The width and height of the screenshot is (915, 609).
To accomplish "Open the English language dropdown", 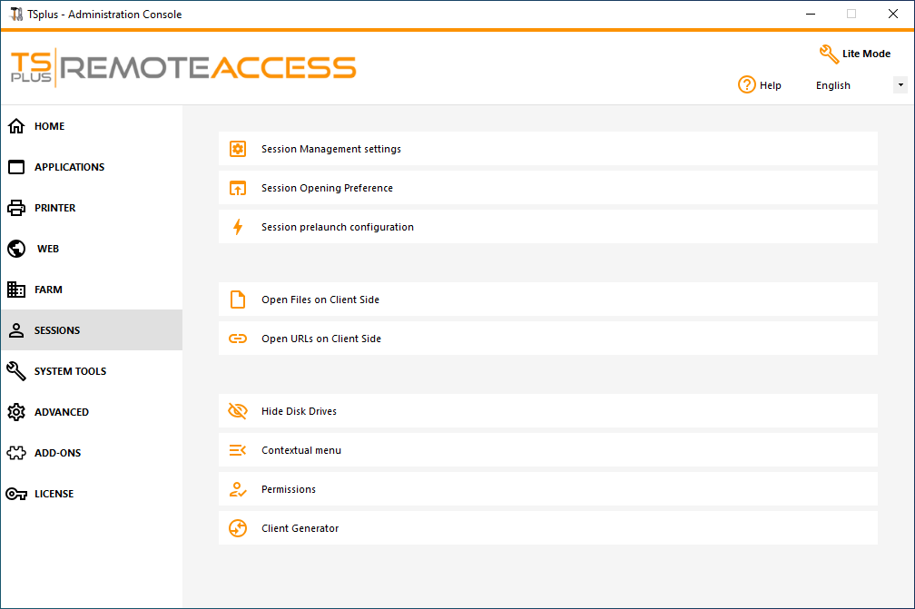I will point(899,84).
